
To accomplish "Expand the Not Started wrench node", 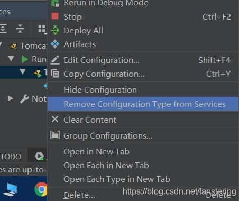I will pyautogui.click(x=11, y=98).
